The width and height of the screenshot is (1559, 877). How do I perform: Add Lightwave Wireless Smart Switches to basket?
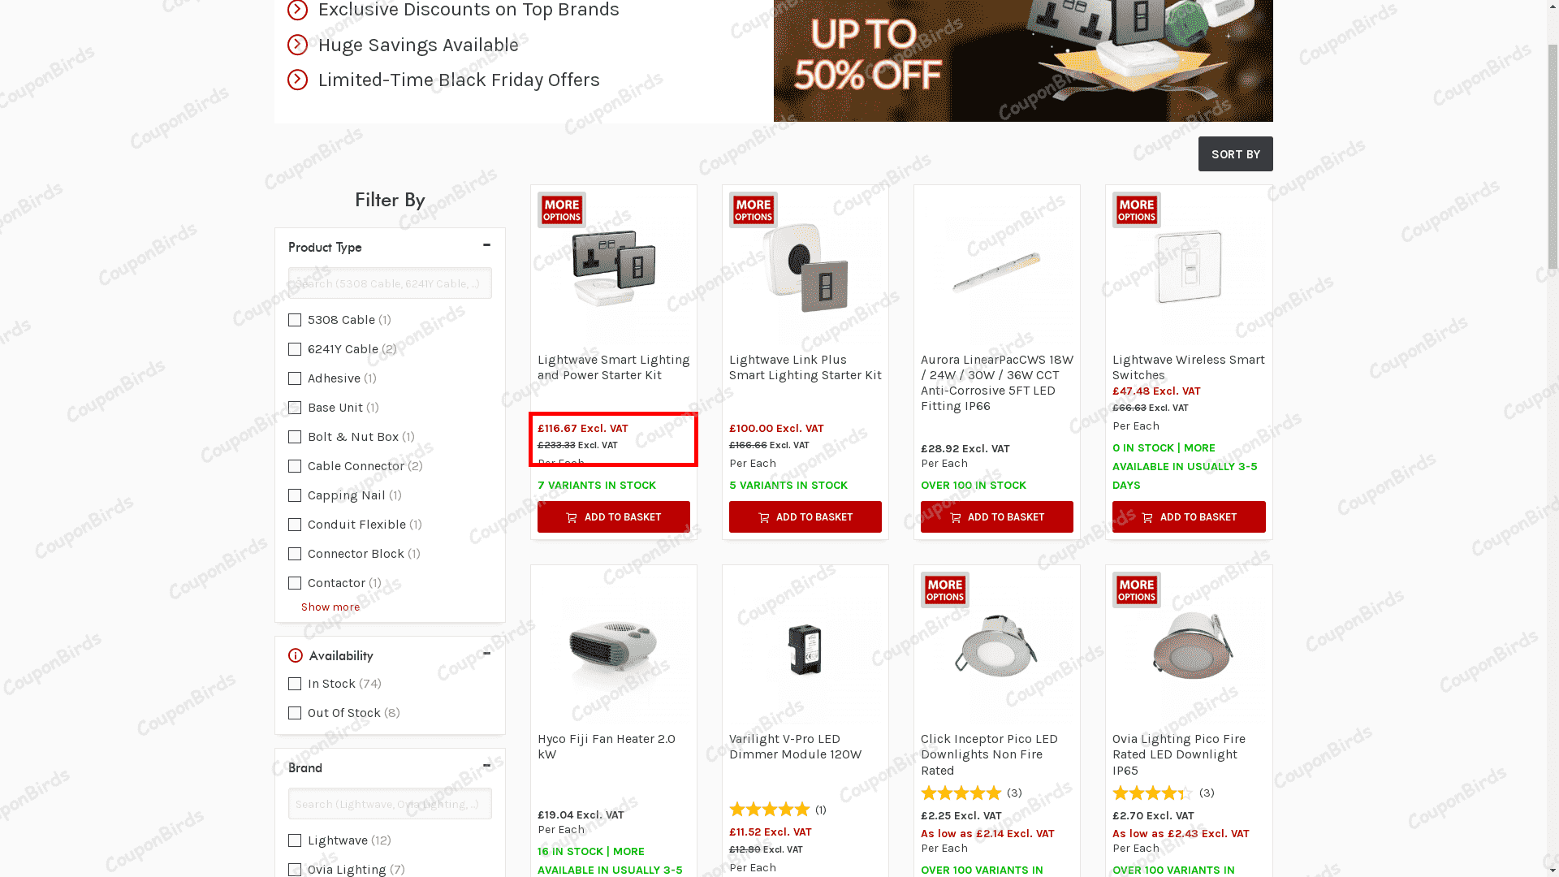click(x=1189, y=517)
